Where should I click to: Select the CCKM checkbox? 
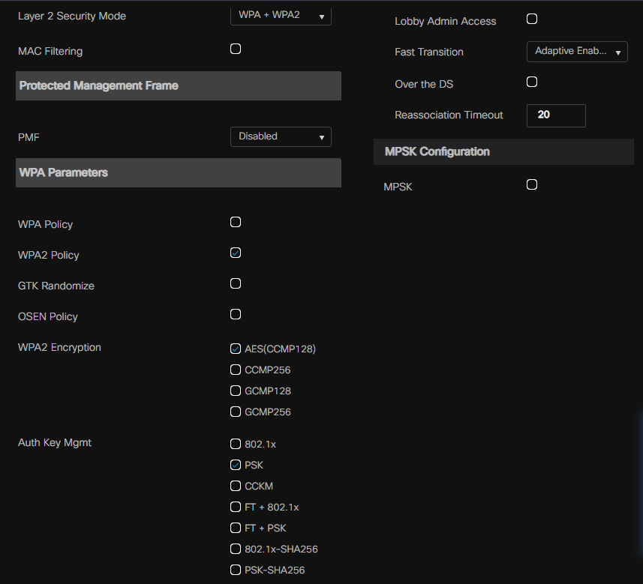pos(236,486)
